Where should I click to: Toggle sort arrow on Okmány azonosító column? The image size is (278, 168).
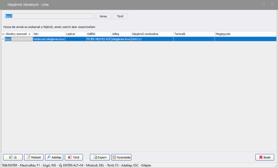[30, 34]
